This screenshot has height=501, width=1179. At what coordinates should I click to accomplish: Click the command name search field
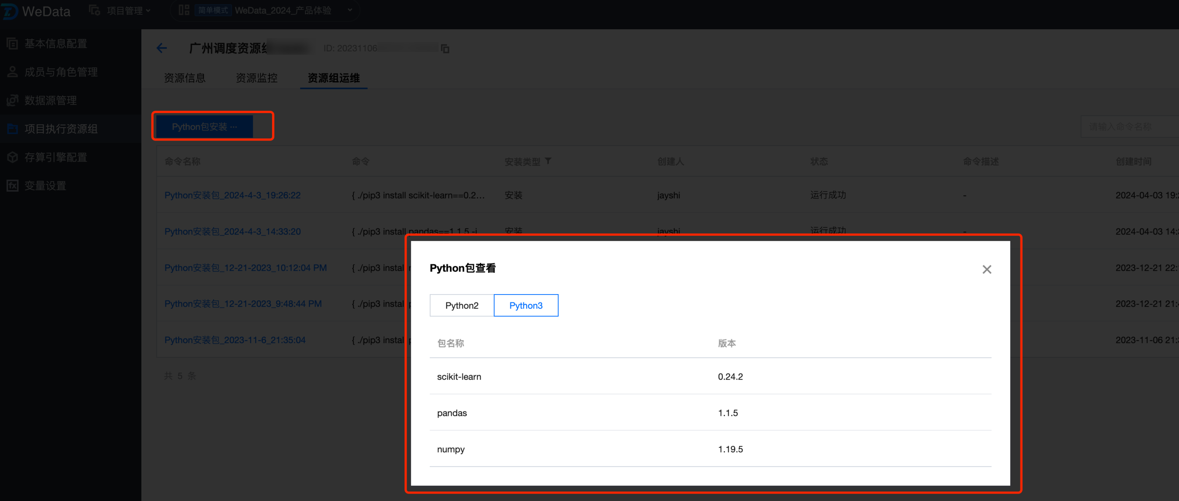1126,127
